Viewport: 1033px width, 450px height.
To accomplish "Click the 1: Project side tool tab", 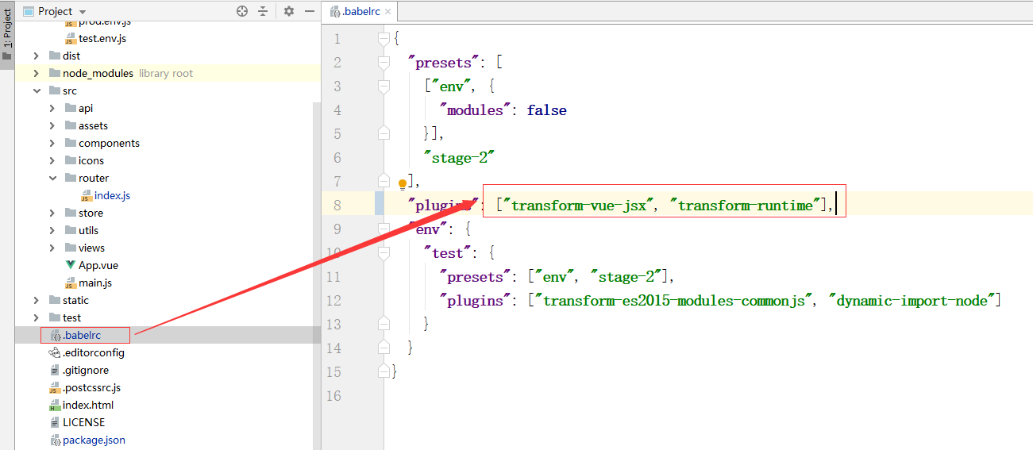I will click(x=7, y=36).
